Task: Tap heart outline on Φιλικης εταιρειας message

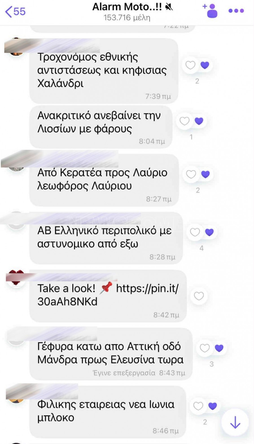Action: [x=198, y=406]
